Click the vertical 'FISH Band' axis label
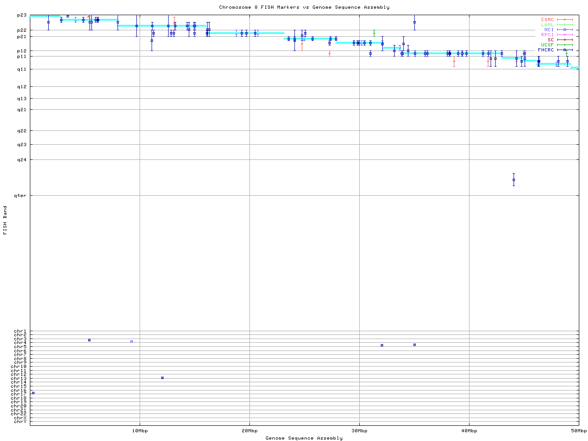The image size is (588, 441). tap(5, 220)
